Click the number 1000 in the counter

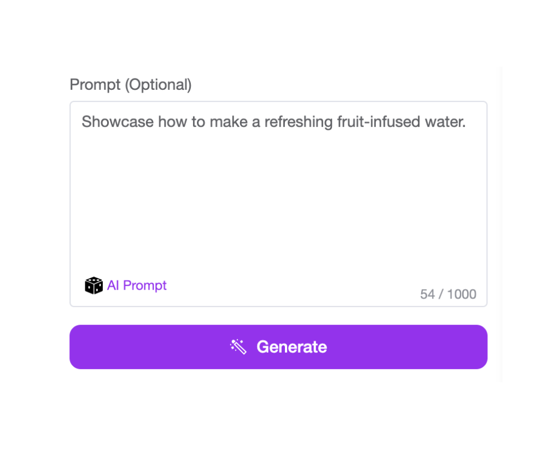pos(462,294)
